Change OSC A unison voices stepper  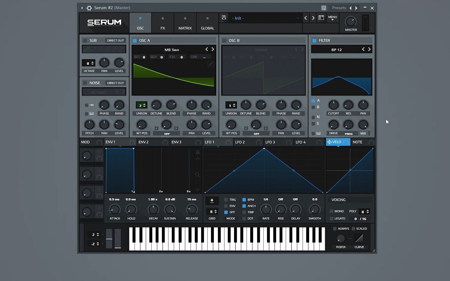[x=141, y=105]
